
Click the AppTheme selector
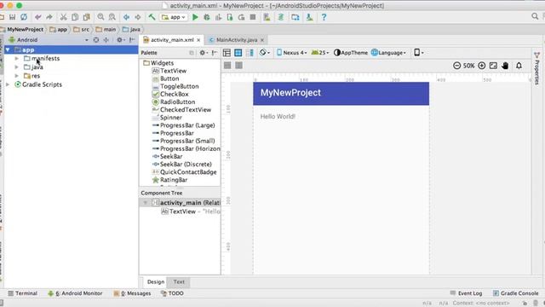tap(350, 53)
